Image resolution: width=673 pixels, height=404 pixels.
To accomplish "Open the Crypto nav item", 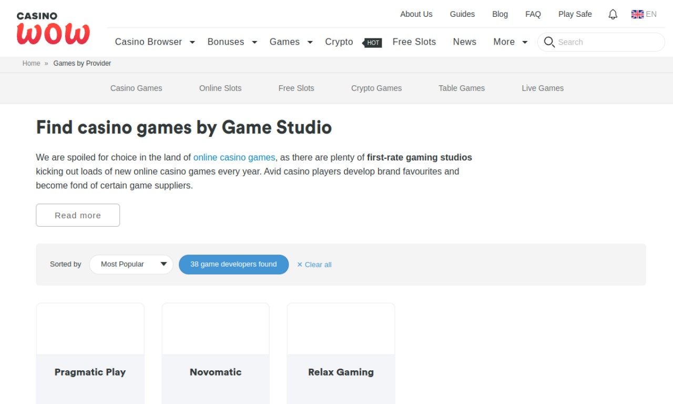I will (339, 42).
